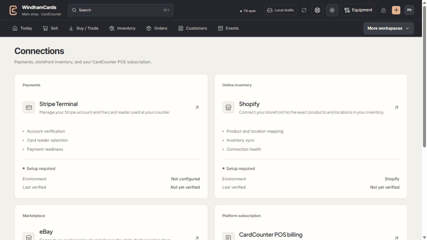Click the Sell cart icon
Viewport: 427px width, 240px height.
coord(45,28)
